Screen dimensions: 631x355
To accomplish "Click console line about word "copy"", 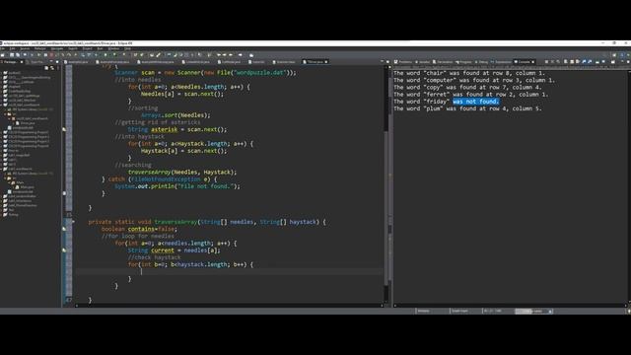I will 467,88.
